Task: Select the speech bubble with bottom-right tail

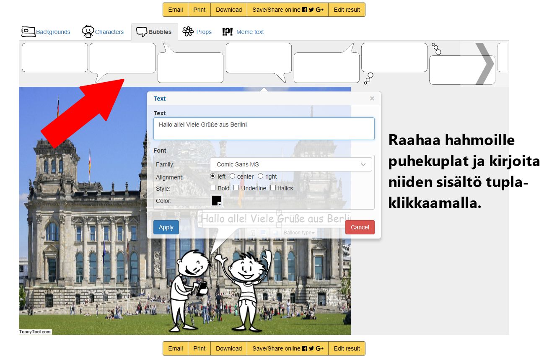Action: [x=258, y=58]
